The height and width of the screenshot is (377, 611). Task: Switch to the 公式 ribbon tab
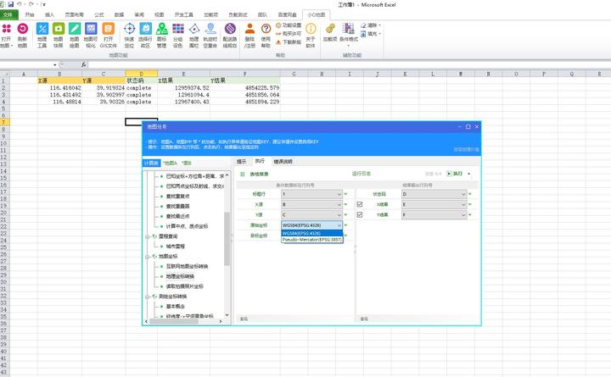99,14
